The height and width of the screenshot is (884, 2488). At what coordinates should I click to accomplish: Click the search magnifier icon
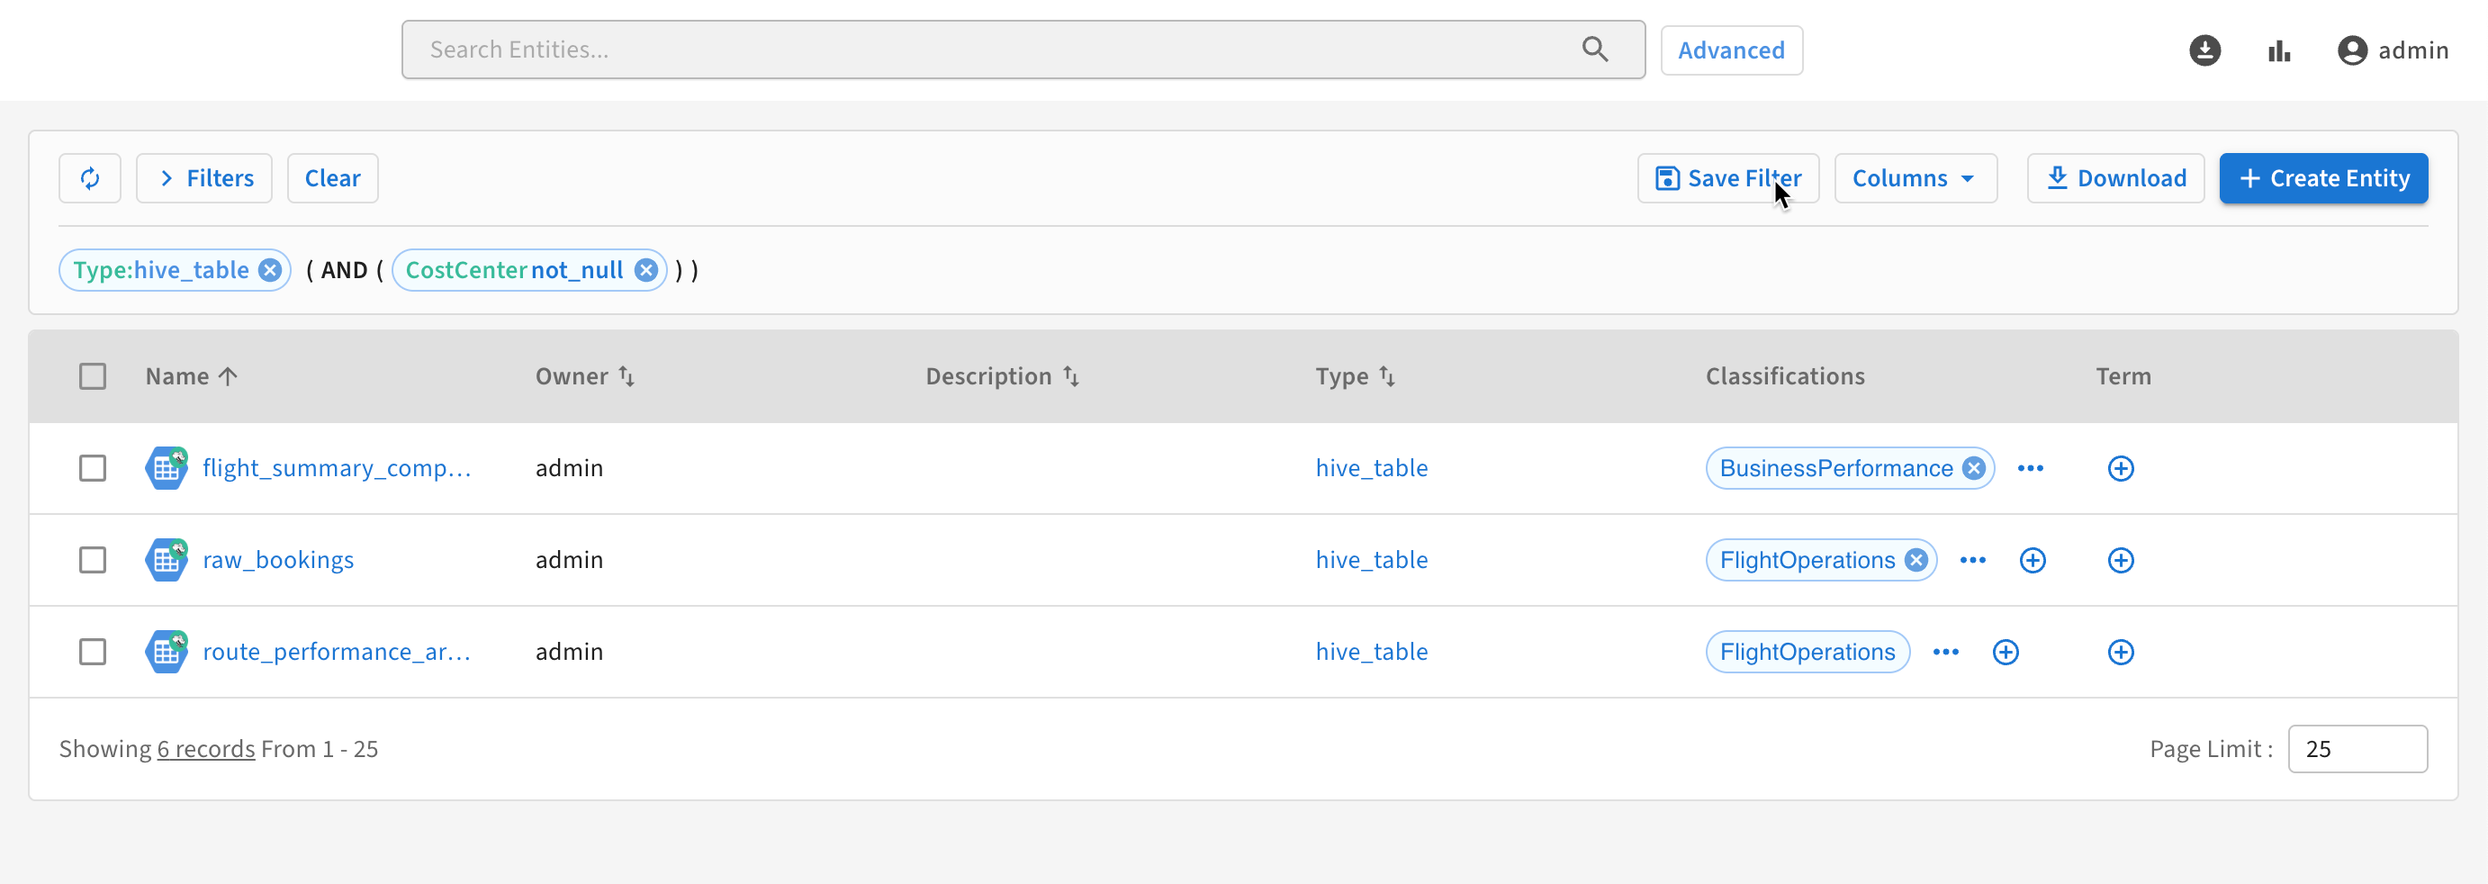click(1594, 50)
